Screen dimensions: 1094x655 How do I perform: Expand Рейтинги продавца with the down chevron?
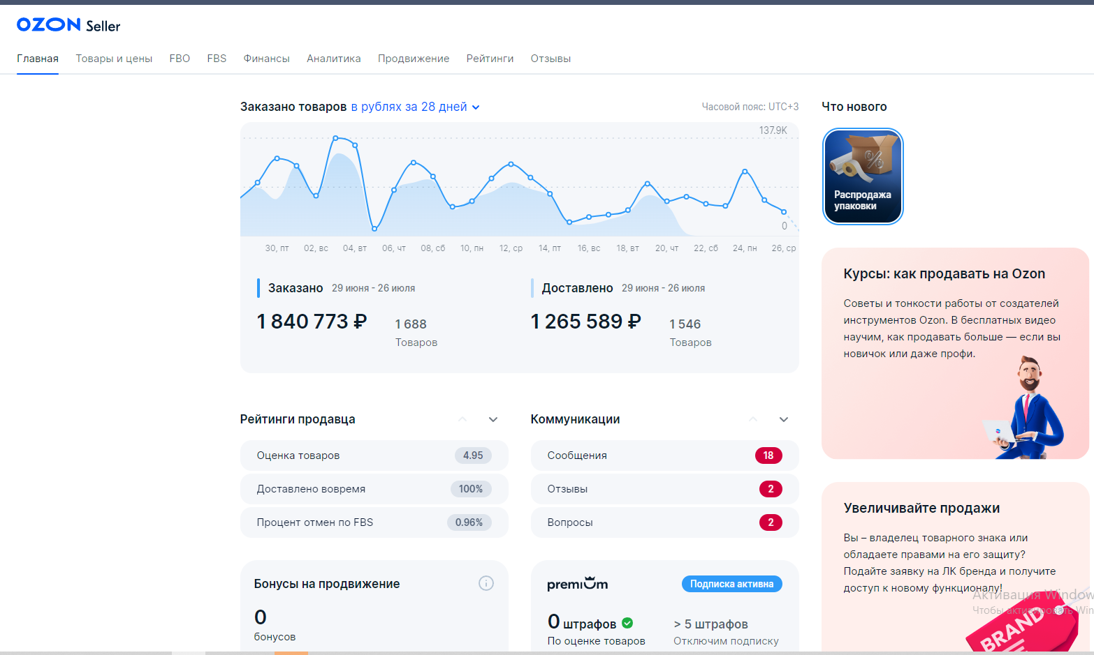pyautogui.click(x=493, y=419)
